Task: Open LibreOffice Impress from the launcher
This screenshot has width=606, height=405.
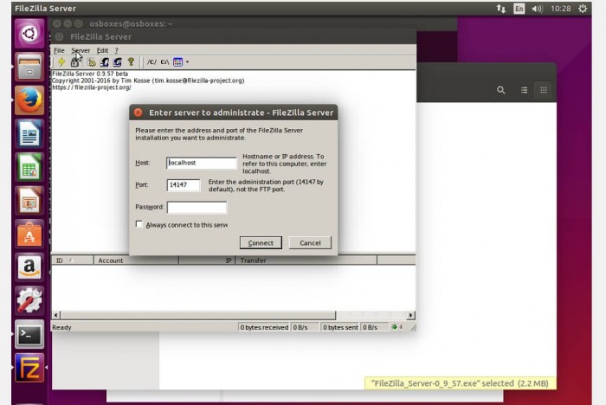Action: pyautogui.click(x=29, y=201)
